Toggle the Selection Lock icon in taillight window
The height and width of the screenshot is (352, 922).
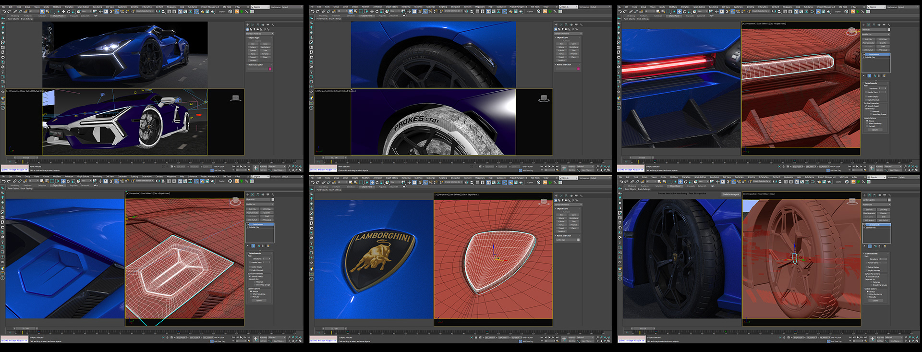pyautogui.click(x=784, y=167)
